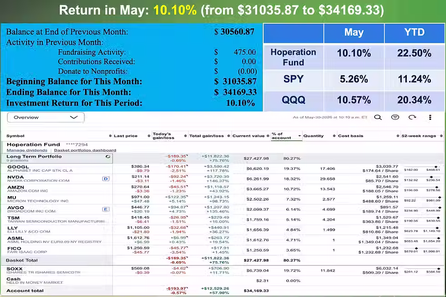The width and height of the screenshot is (446, 297).
Task: Click the AVGO earnings E badge
Action: click(x=106, y=209)
